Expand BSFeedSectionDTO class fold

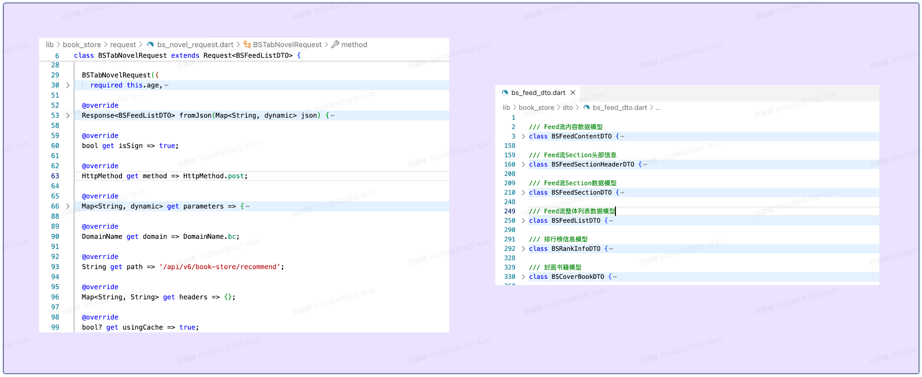tap(523, 193)
